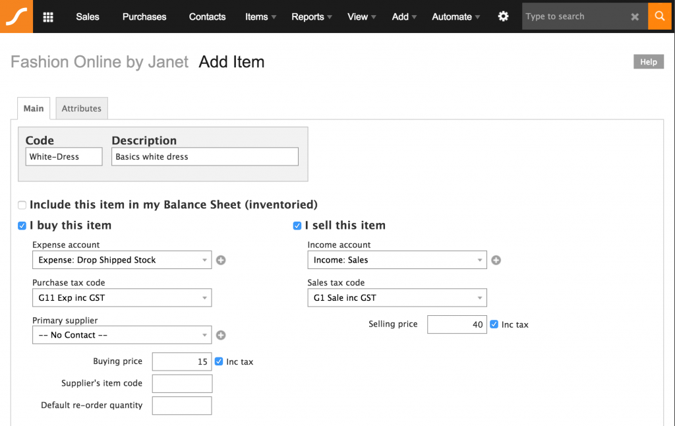Screen dimensions: 675x426
Task: Open the Sales tax code dropdown
Action: tap(397, 297)
